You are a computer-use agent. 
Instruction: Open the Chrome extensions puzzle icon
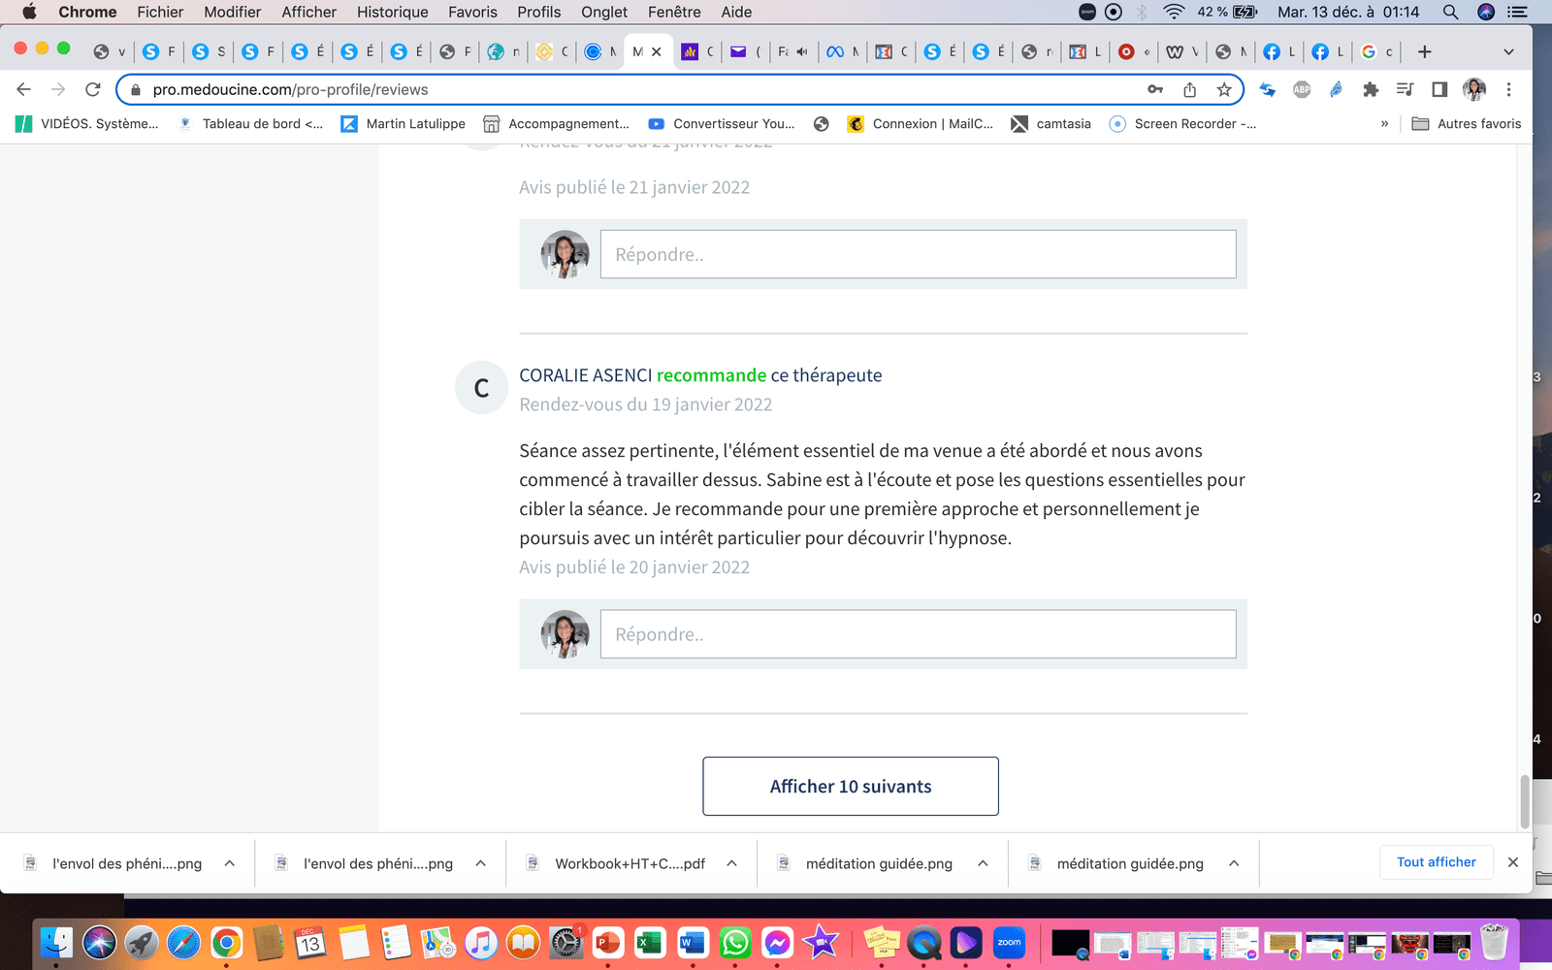(x=1370, y=89)
